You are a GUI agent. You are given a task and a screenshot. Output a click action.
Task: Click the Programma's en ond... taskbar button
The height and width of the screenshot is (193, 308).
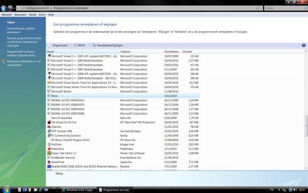(x=115, y=190)
